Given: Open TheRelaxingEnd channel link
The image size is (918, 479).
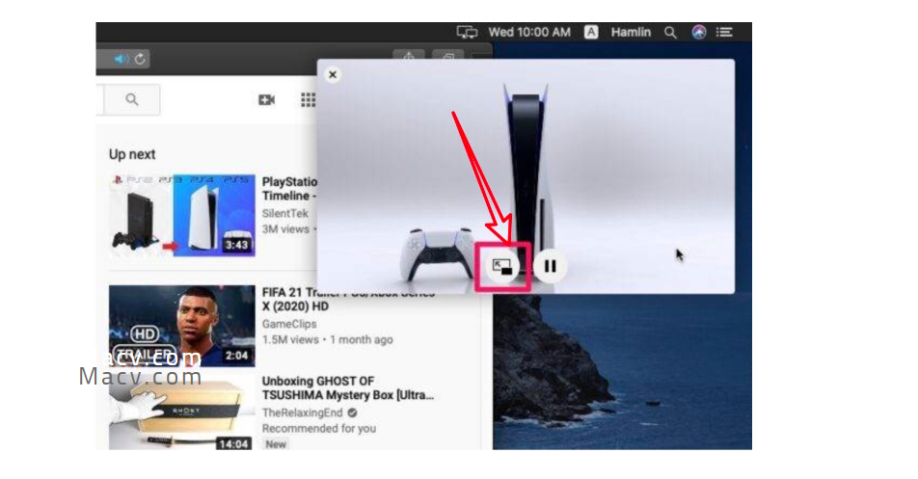Looking at the screenshot, I should coord(302,412).
